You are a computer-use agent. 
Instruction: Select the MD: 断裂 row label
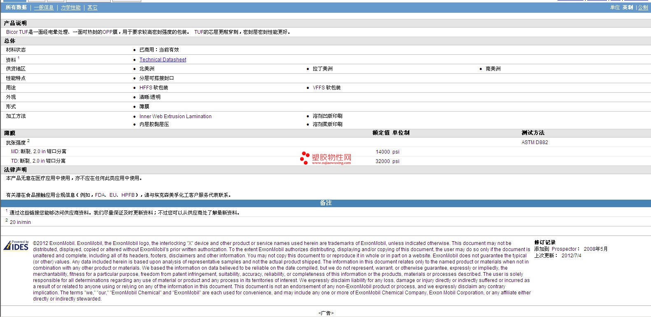tap(39, 152)
